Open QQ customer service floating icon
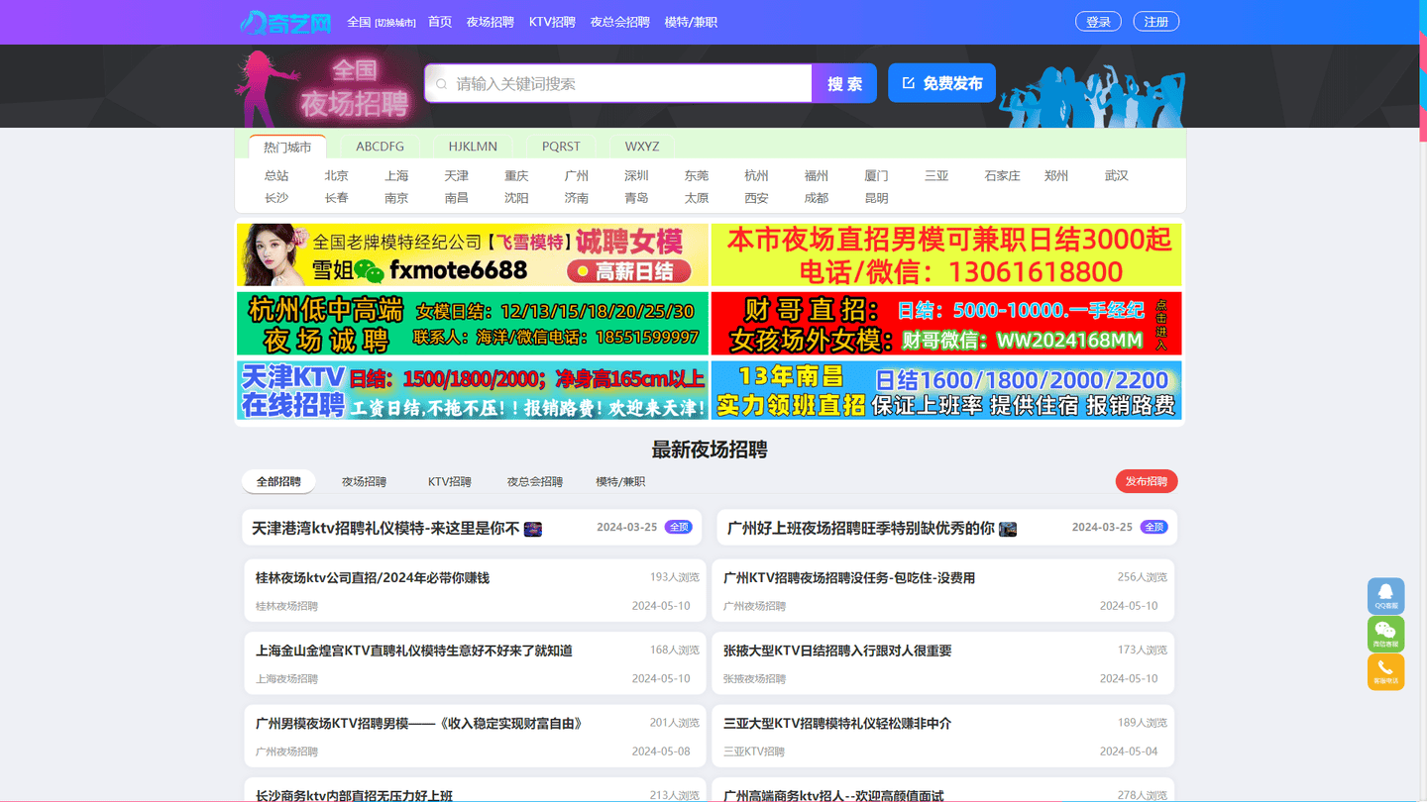This screenshot has width=1427, height=802. tap(1385, 596)
